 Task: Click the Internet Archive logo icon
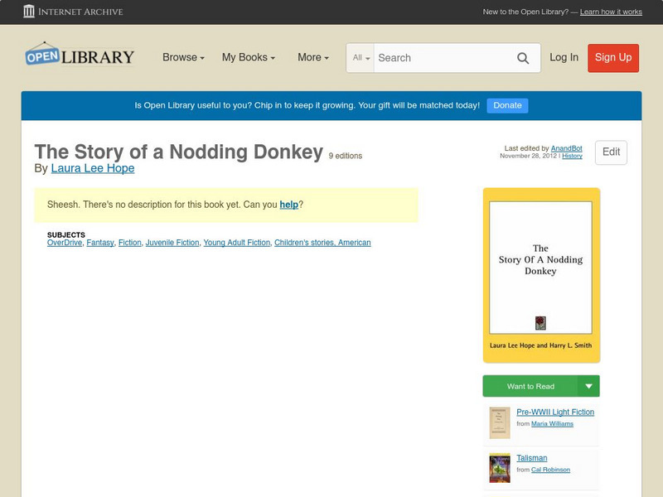(x=30, y=12)
